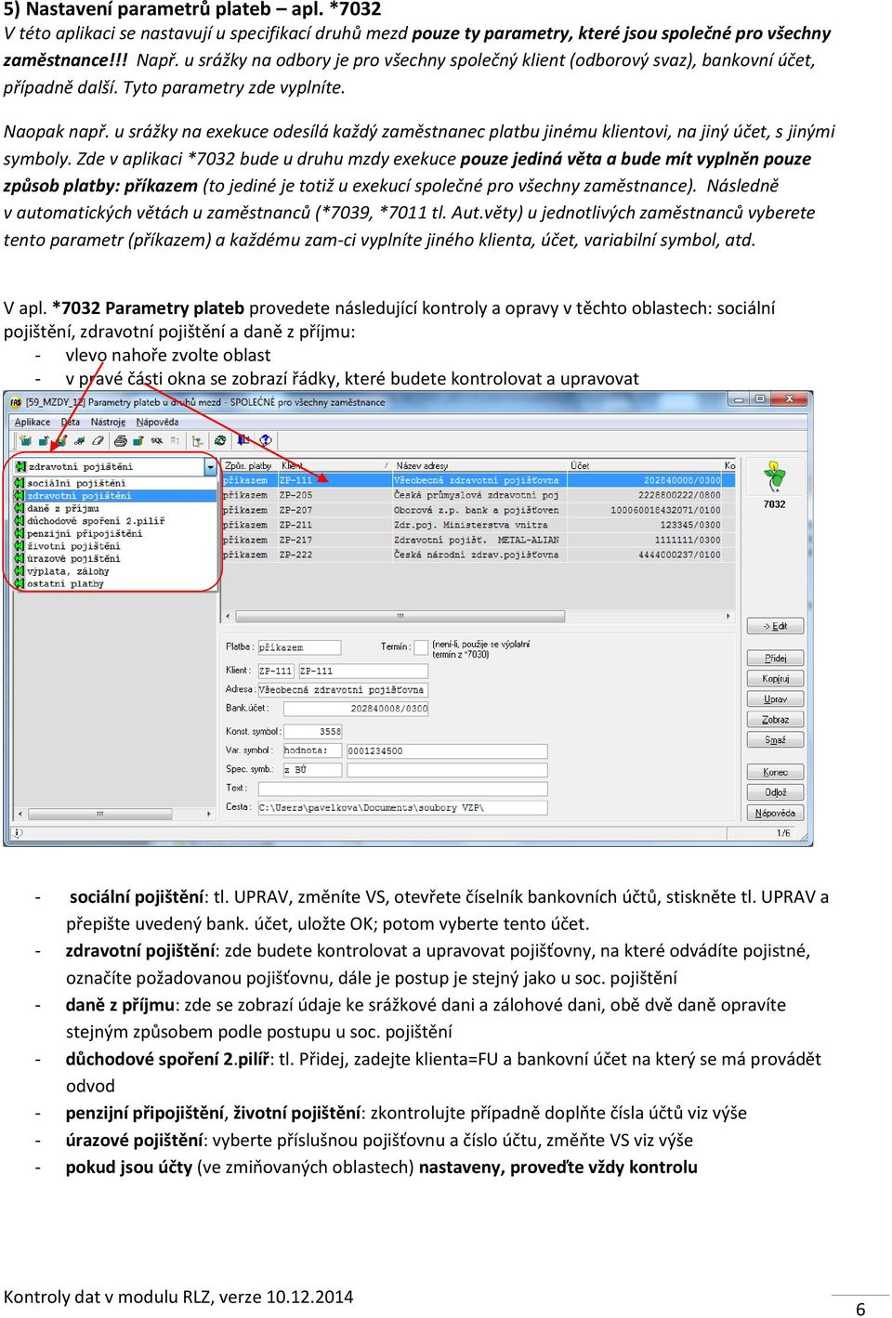Click the small Termín box
This screenshot has height=1318, width=892.
pyautogui.click(x=421, y=646)
